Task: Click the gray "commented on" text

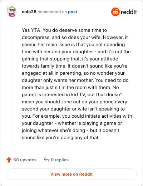Action: pos(52,12)
